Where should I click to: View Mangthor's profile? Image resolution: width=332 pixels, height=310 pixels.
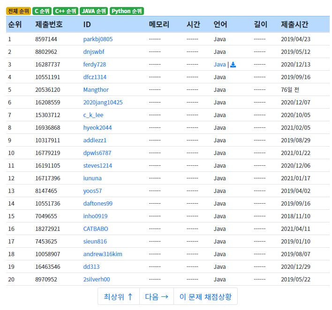[x=96, y=90]
